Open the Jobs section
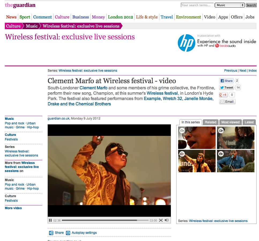This screenshot has width=259, height=241. pos(250,17)
